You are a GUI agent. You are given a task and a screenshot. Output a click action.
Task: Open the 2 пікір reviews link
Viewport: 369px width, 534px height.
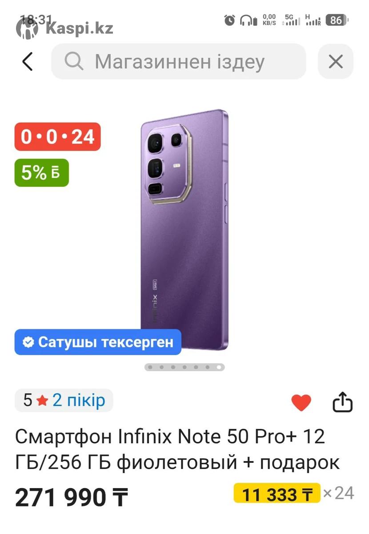[79, 400]
